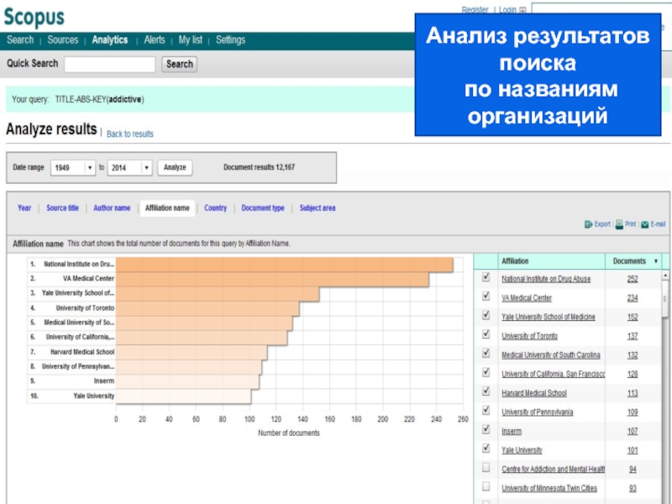This screenshot has height=504, width=672.
Task: Click the E-mail envelope icon
Action: (x=644, y=225)
